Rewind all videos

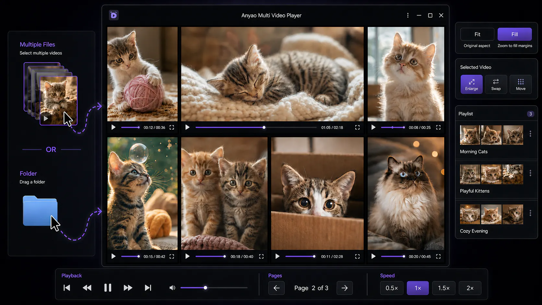(87, 288)
